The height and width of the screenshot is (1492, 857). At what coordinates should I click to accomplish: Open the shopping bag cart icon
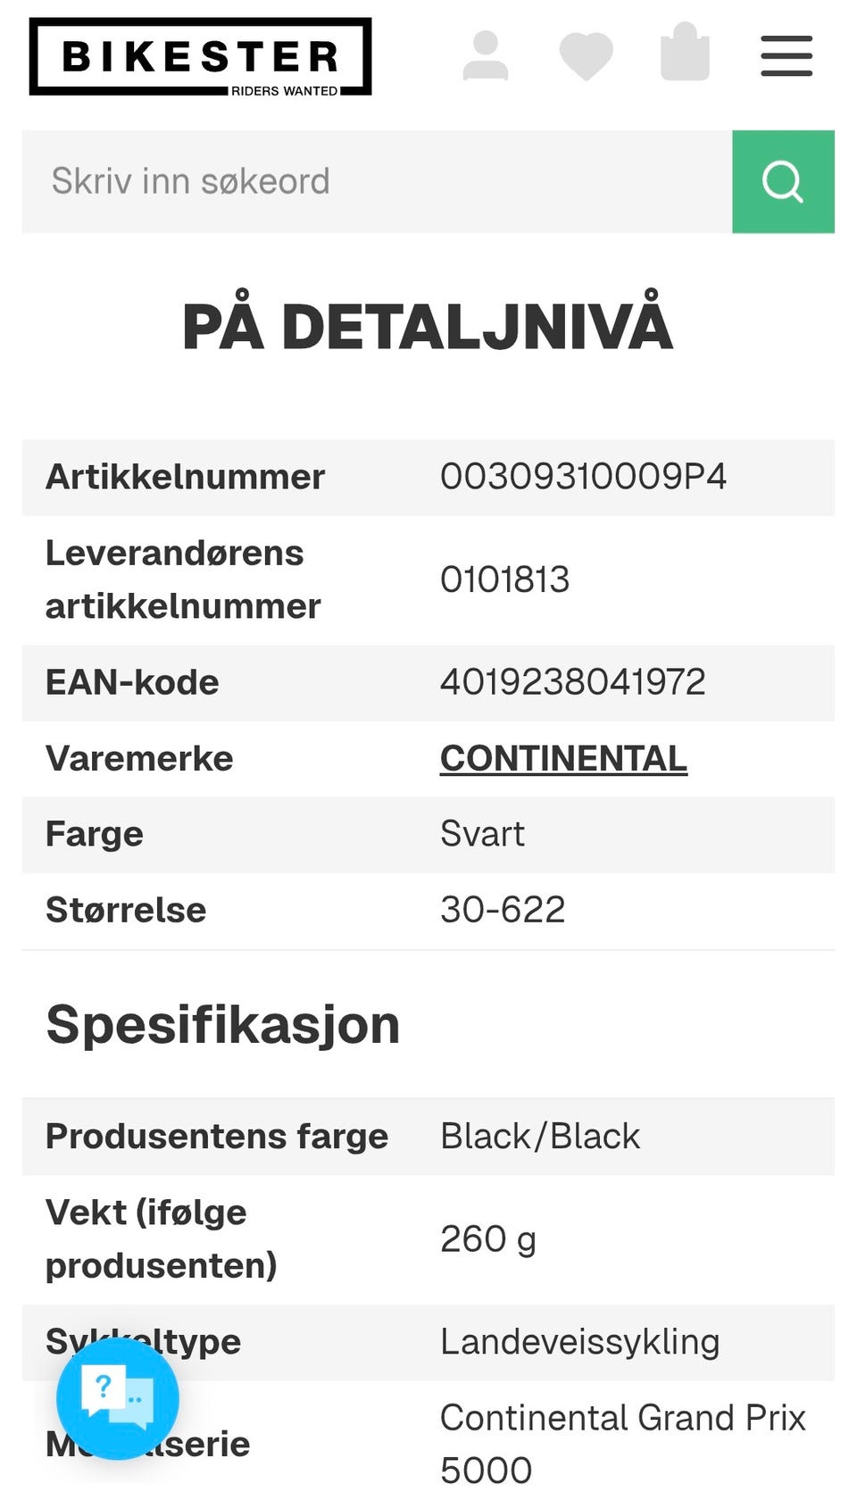point(685,54)
